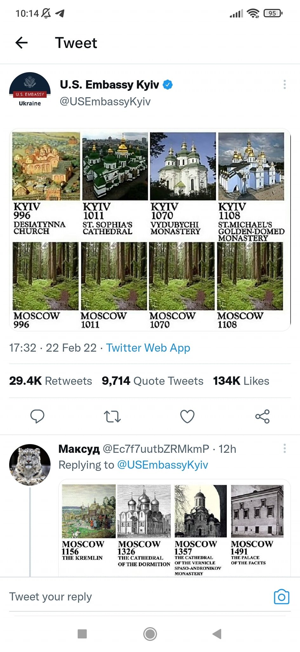The width and height of the screenshot is (300, 652).
Task: Open Максуд reply's three-dot menu
Action: point(284,449)
